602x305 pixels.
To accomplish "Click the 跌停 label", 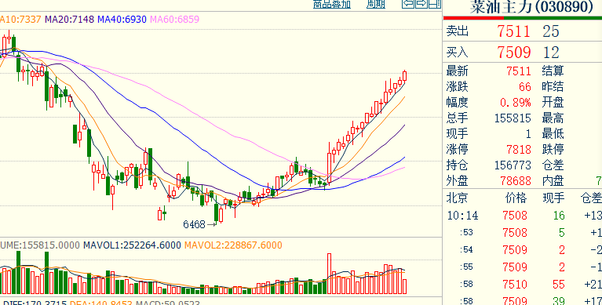I will pyautogui.click(x=553, y=149).
